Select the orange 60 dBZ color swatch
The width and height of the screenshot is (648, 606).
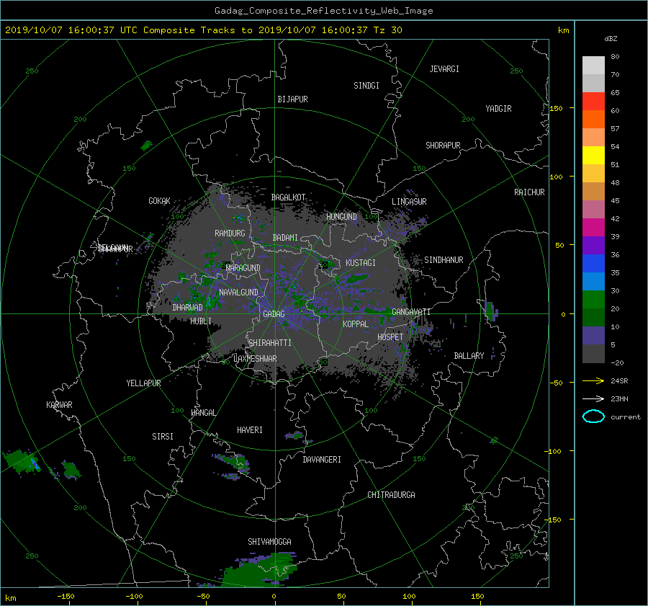pos(593,119)
